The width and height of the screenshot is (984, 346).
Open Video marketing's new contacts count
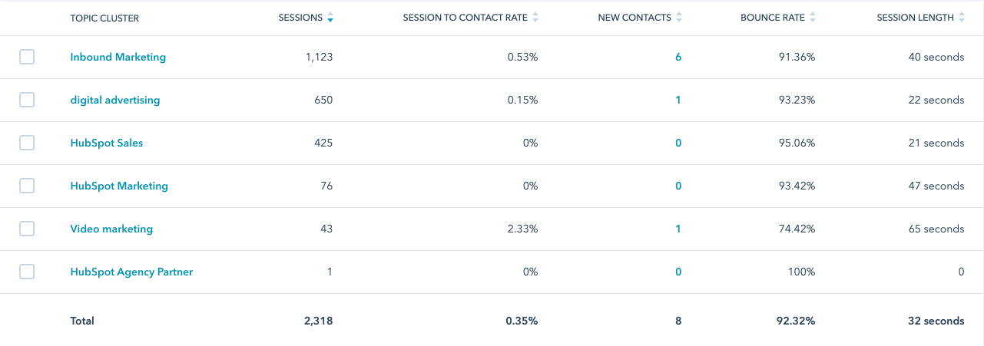pyautogui.click(x=678, y=229)
